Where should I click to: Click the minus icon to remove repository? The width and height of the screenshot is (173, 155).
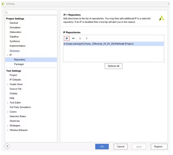(x=73, y=38)
